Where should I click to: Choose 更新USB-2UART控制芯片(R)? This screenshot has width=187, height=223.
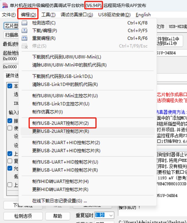[88, 131]
